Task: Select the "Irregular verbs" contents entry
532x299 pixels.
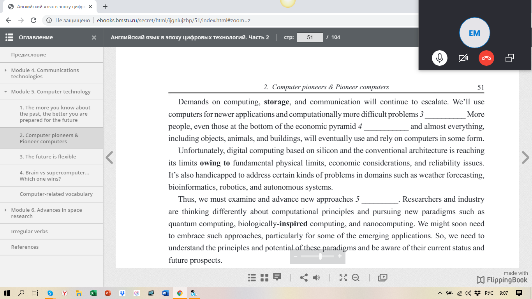Action: click(x=30, y=231)
